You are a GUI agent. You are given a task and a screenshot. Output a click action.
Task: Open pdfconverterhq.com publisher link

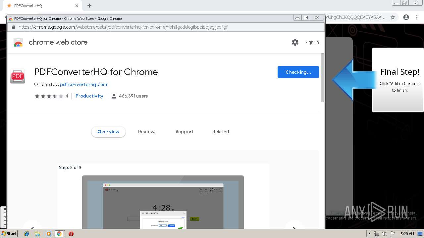(83, 84)
